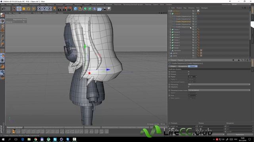The height and width of the screenshot is (142, 254).
Task: Activate the Move tool
Action: tap(19, 9)
